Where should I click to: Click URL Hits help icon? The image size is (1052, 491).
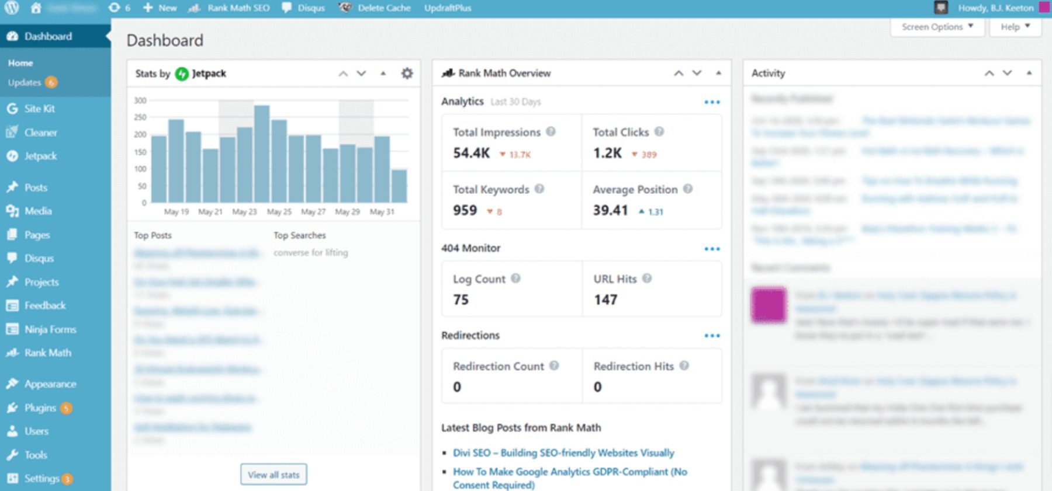(x=647, y=278)
